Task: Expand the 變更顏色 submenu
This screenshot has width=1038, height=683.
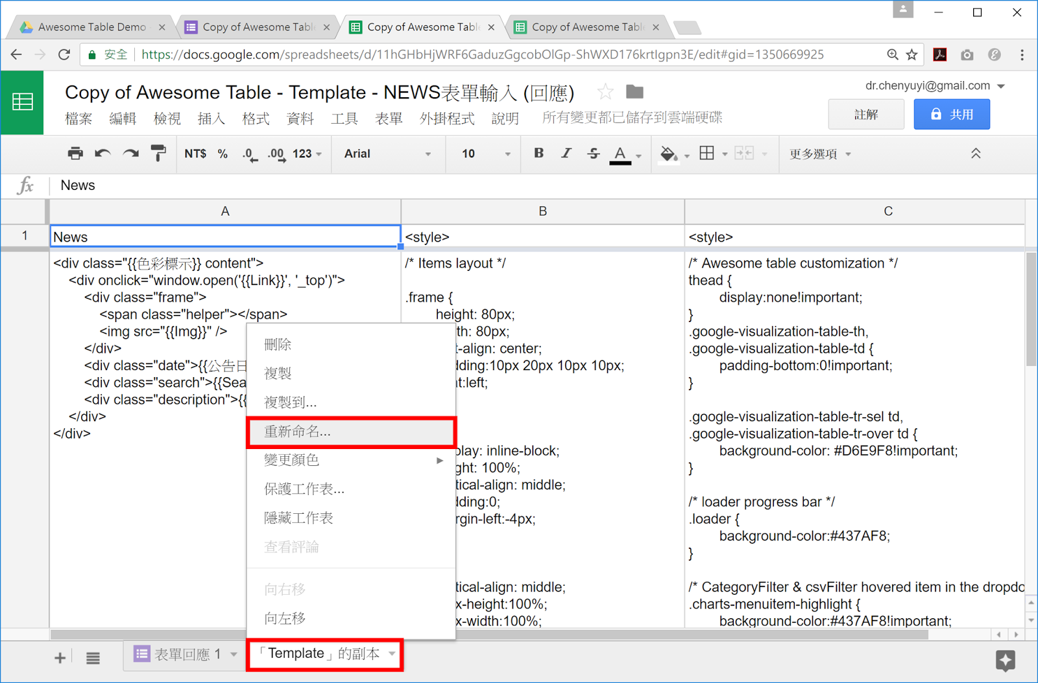Action: (351, 460)
